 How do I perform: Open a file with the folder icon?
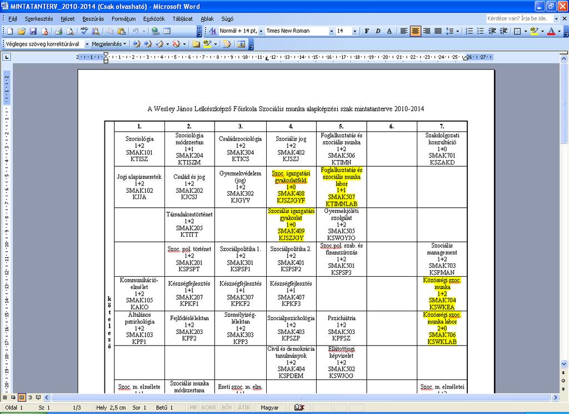click(22, 31)
